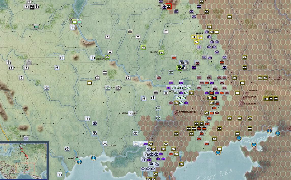Click the Stalino city label
The width and height of the screenshot is (291, 180).
(x=250, y=103)
